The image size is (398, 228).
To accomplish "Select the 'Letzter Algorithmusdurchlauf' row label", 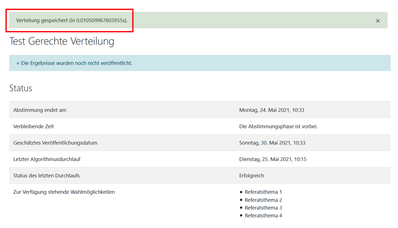I will pyautogui.click(x=47, y=159).
